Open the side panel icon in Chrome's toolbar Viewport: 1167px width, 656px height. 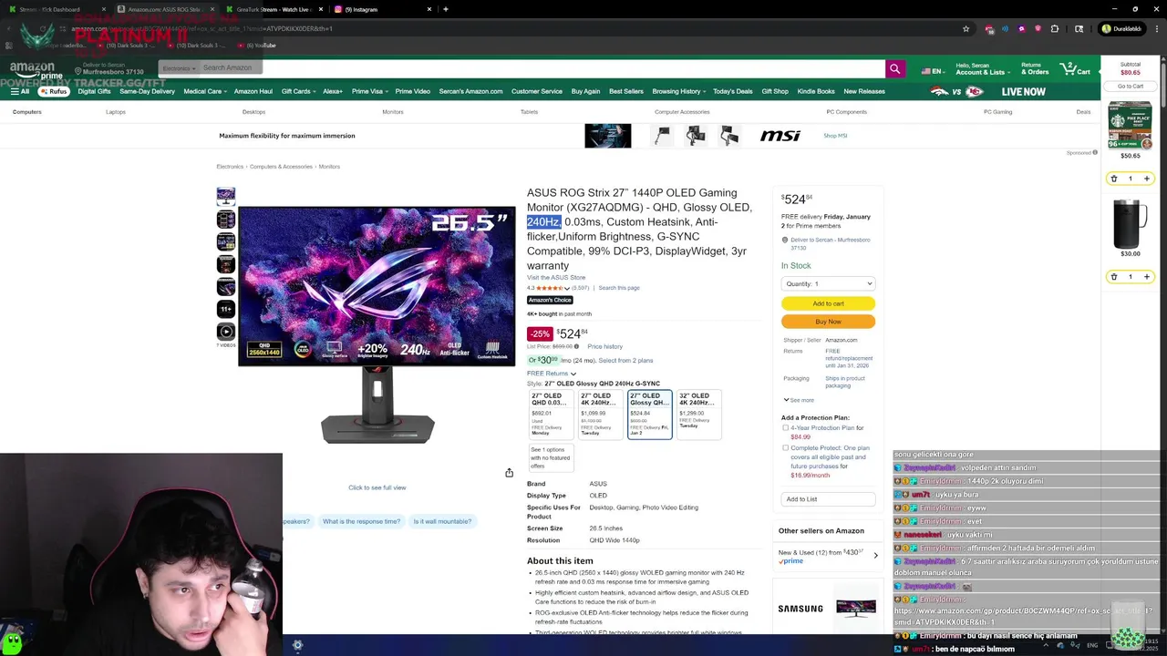tap(1079, 28)
